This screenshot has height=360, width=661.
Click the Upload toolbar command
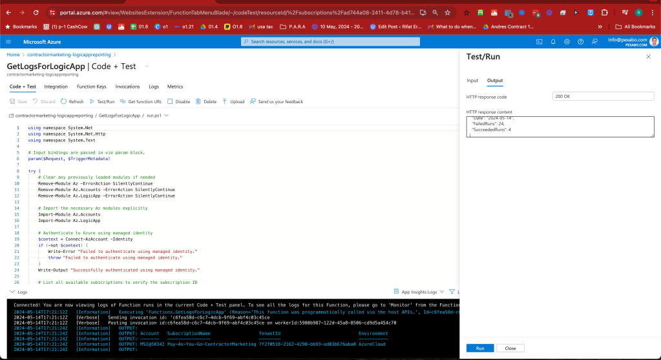[233, 101]
